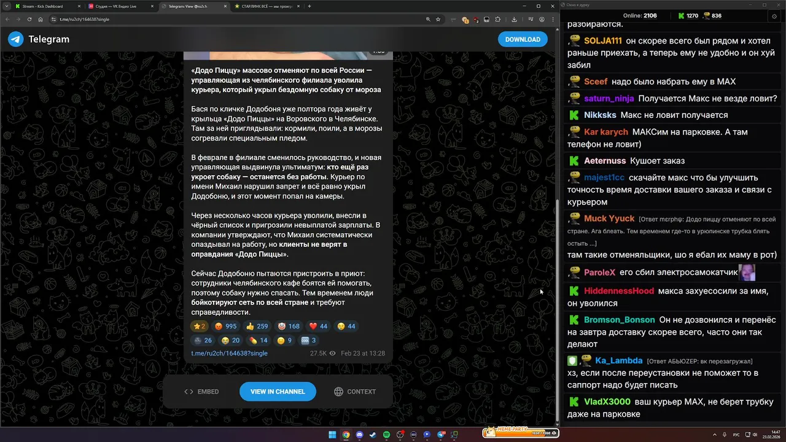The height and width of the screenshot is (442, 786).
Task: Click username Nikksks in chat
Action: (x=600, y=115)
